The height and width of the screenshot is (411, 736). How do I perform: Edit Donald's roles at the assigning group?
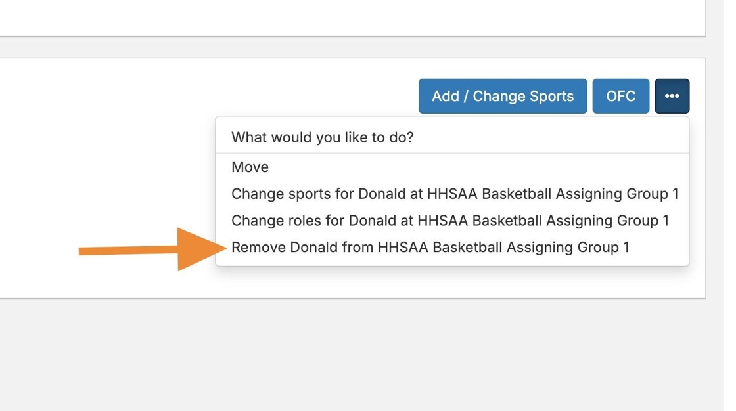449,221
